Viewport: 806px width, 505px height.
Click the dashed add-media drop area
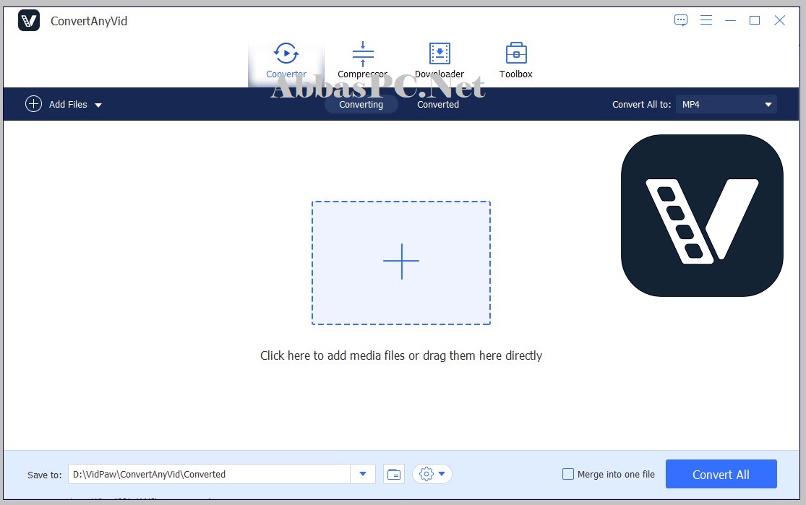tap(401, 262)
